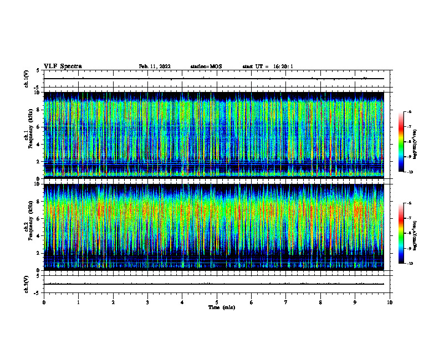Click the '4' kHz tick of ch.1 frequency axis
The height and width of the screenshot is (339, 439).
[x=38, y=145]
